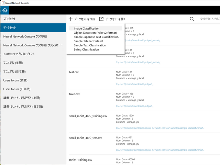This screenshot has height=165, width=220.
Task: Choose Object Detection (Yolo v2 format)
Action: tap(96, 33)
